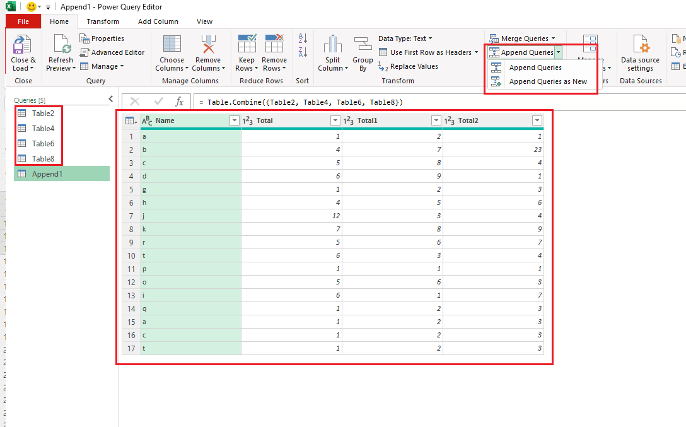Viewport: 686px width, 427px height.
Task: Click the Split Column icon
Action: pyautogui.click(x=332, y=44)
